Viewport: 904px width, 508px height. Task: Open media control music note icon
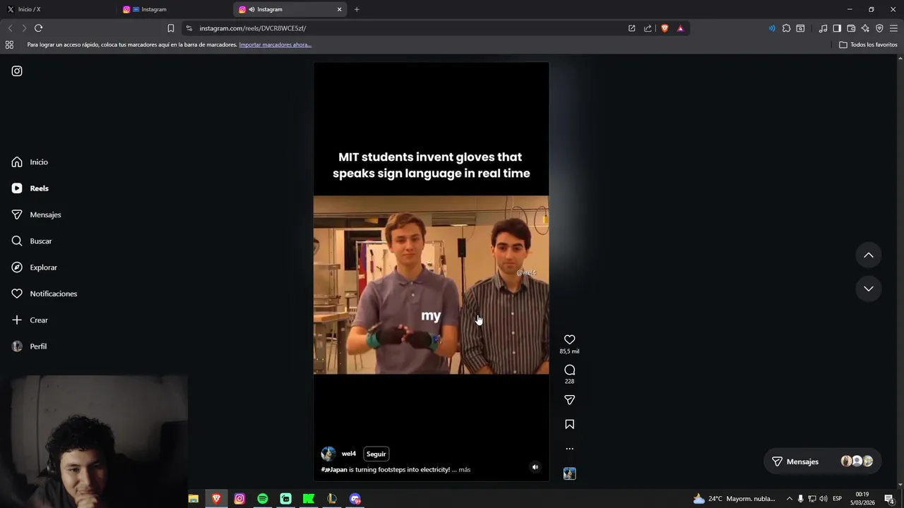tap(823, 28)
